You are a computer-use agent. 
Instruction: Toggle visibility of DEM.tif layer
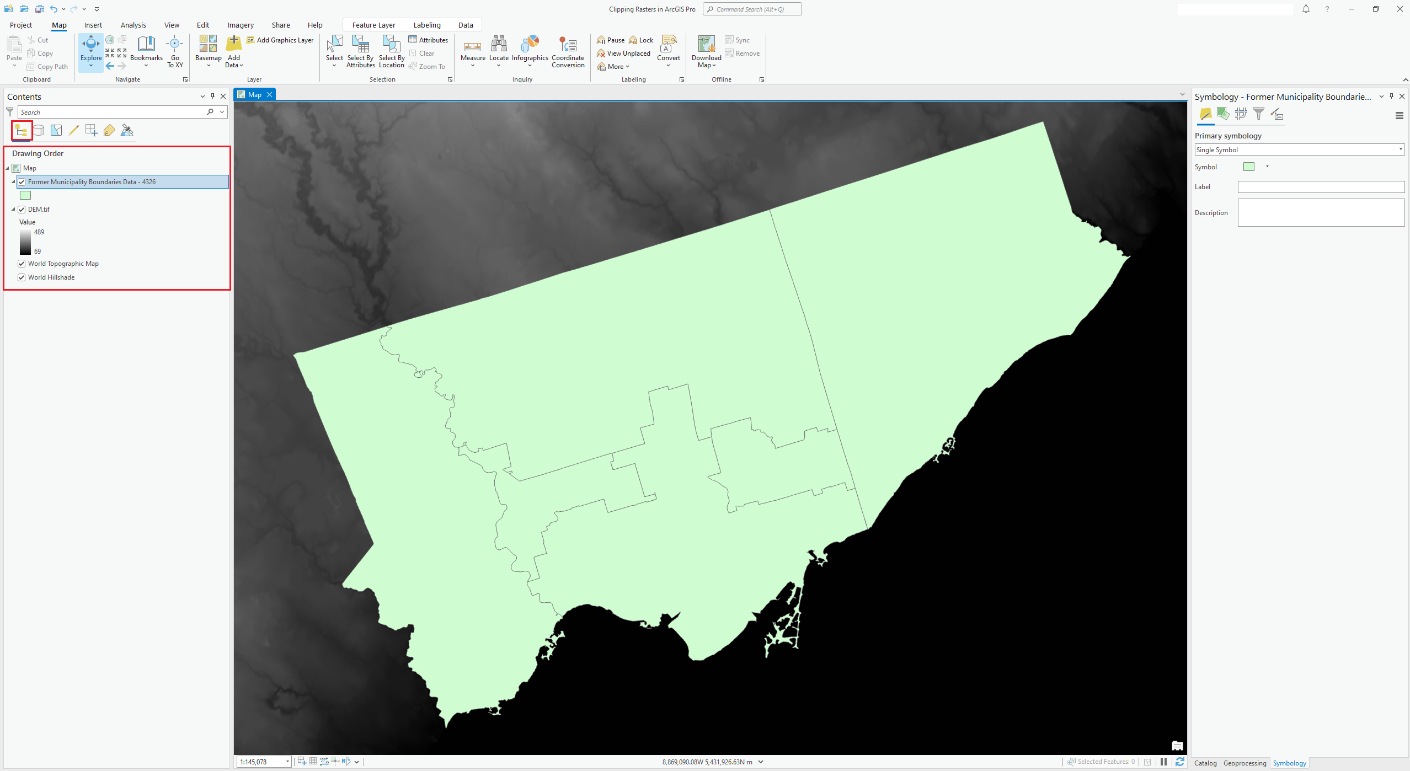(x=22, y=209)
